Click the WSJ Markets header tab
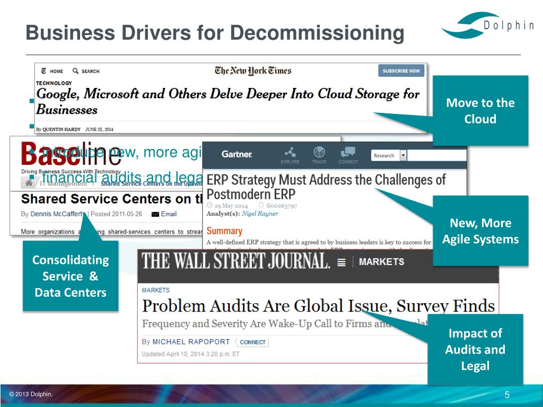This screenshot has width=543, height=407. (381, 262)
